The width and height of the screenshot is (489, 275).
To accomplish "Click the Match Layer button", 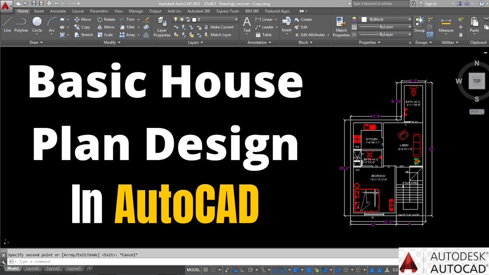I will (x=217, y=35).
